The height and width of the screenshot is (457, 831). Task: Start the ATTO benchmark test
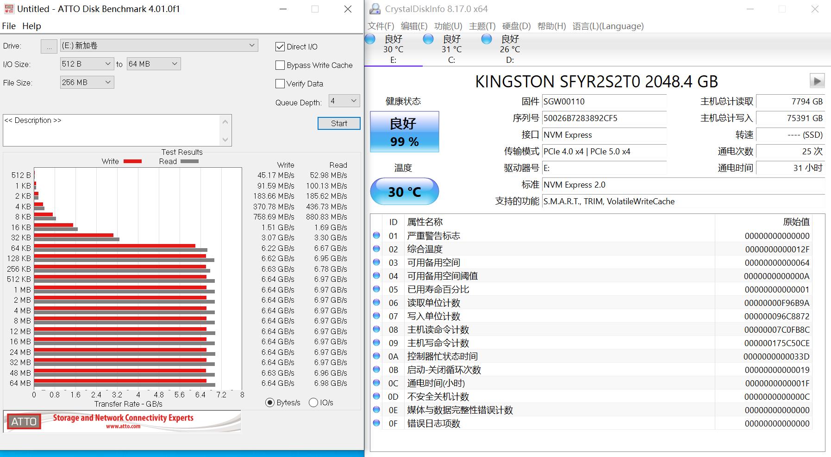[339, 123]
